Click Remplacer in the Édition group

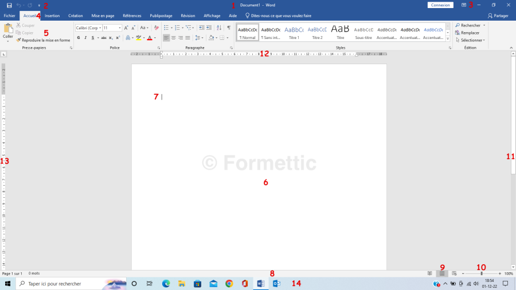467,33
